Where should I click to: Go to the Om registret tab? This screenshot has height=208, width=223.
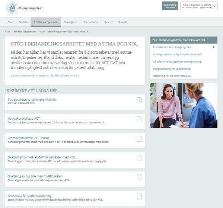(x=71, y=22)
